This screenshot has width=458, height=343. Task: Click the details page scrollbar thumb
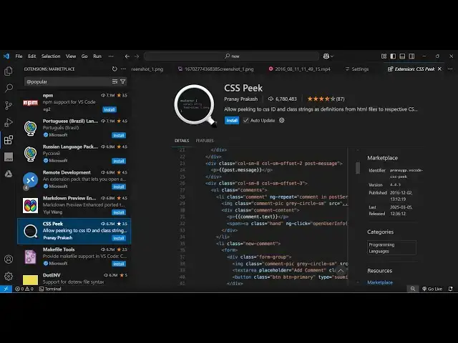pos(358,168)
